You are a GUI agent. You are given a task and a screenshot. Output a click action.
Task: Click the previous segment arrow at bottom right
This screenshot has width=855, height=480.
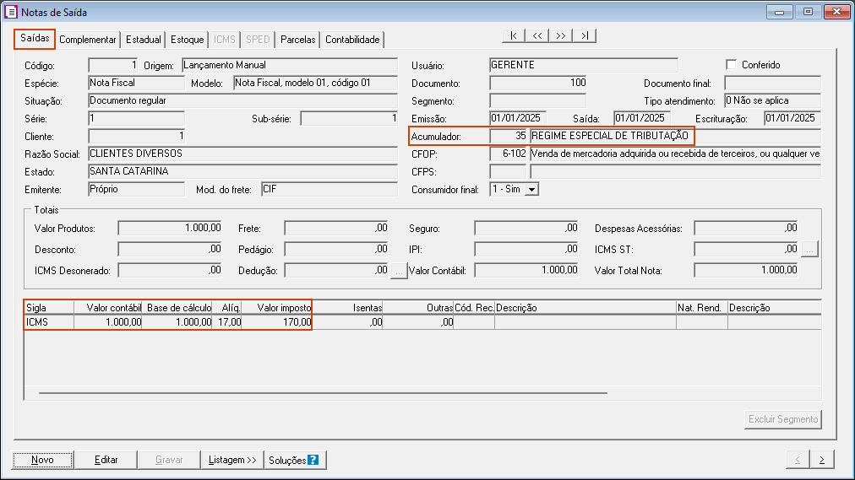(797, 460)
